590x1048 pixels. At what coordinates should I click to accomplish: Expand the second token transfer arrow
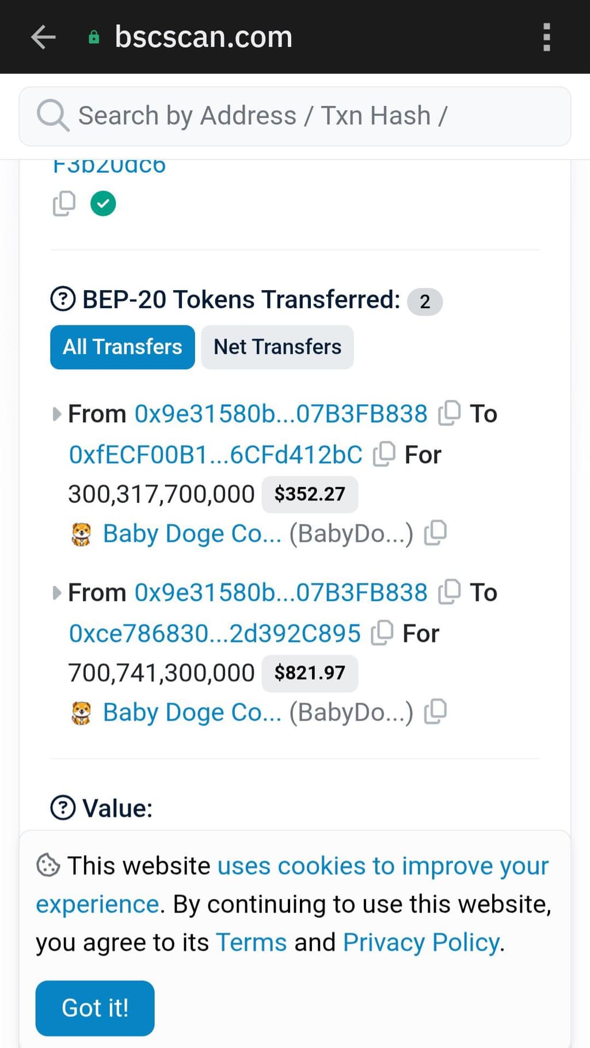[56, 593]
